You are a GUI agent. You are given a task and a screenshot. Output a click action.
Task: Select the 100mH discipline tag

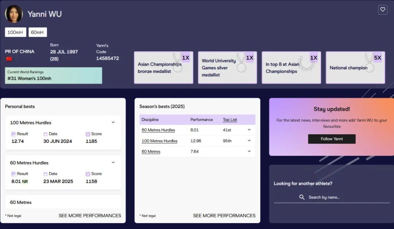tap(15, 32)
